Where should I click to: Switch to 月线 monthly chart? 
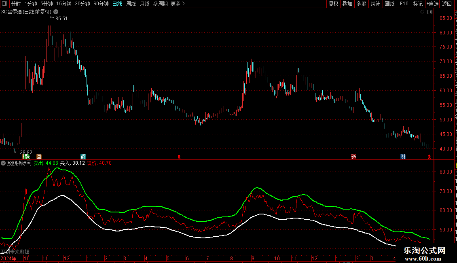click(x=144, y=4)
